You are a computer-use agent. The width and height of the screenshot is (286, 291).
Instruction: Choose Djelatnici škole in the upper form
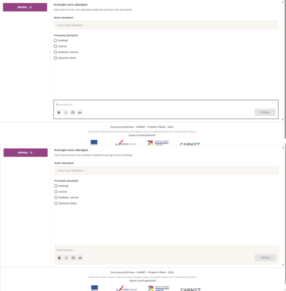[x=55, y=58]
